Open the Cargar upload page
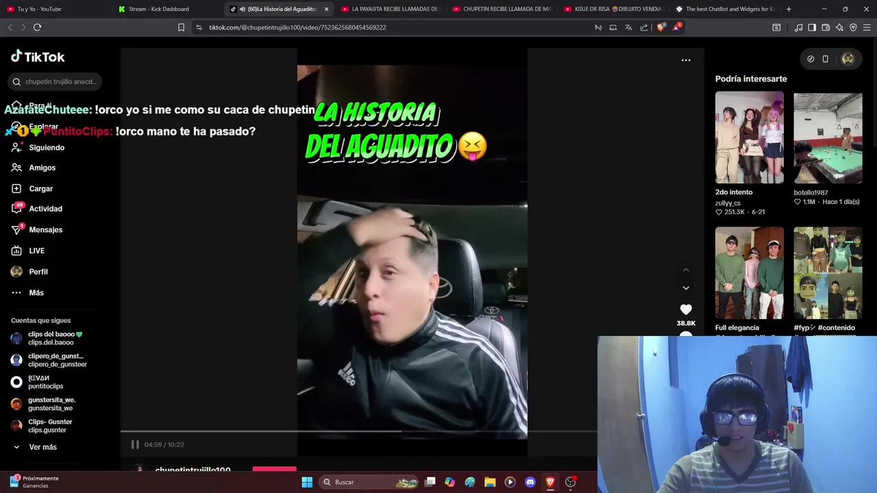 33,188
